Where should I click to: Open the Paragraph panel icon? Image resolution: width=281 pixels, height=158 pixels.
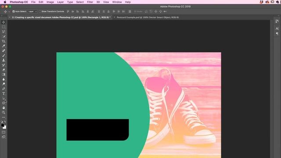[x=277, y=34]
